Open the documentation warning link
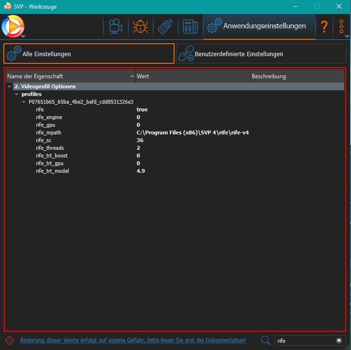The width and height of the screenshot is (351, 350). click(133, 340)
